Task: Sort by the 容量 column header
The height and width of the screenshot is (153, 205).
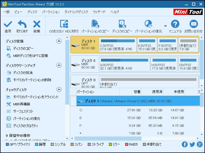Action: pyautogui.click(x=130, y=92)
